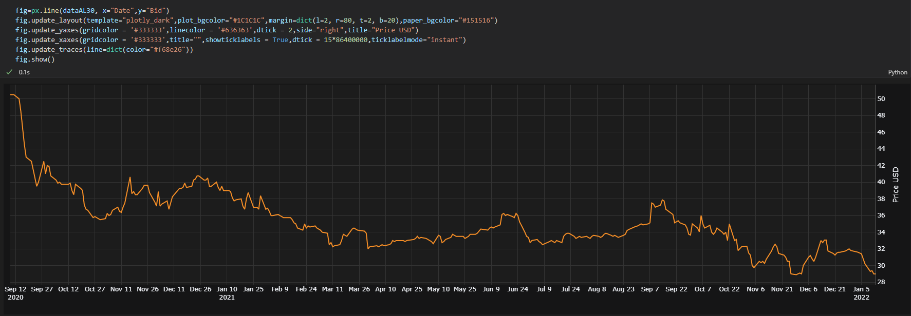Click the Jan 10 2021 x-axis label
Image resolution: width=911 pixels, height=316 pixels.
click(x=227, y=293)
